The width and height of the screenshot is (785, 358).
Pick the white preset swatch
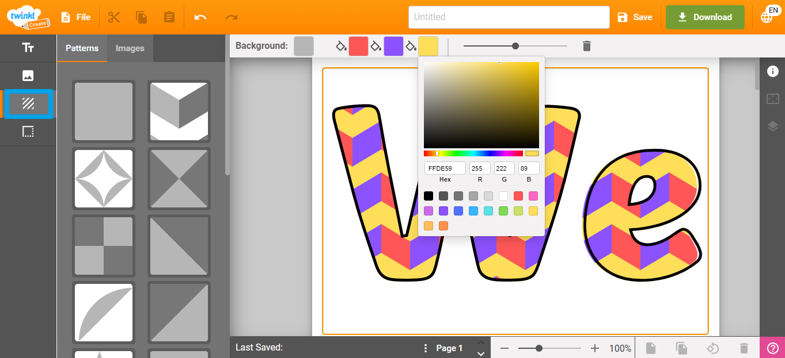503,196
